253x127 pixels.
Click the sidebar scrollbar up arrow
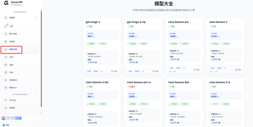41,10
